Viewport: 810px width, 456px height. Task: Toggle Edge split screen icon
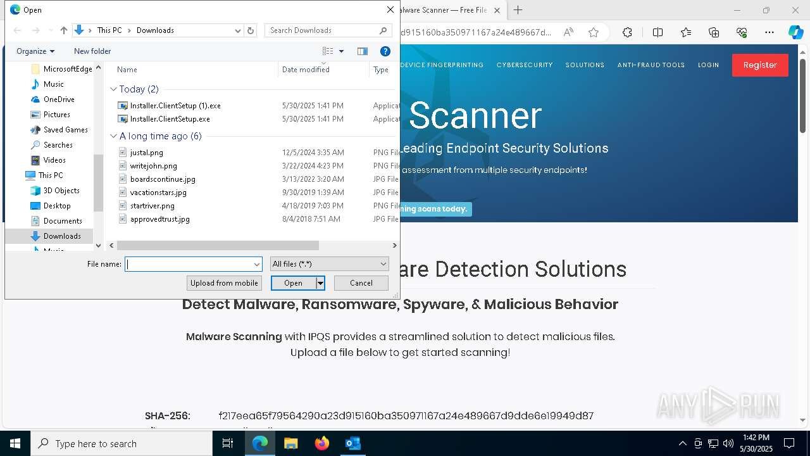coord(657,32)
